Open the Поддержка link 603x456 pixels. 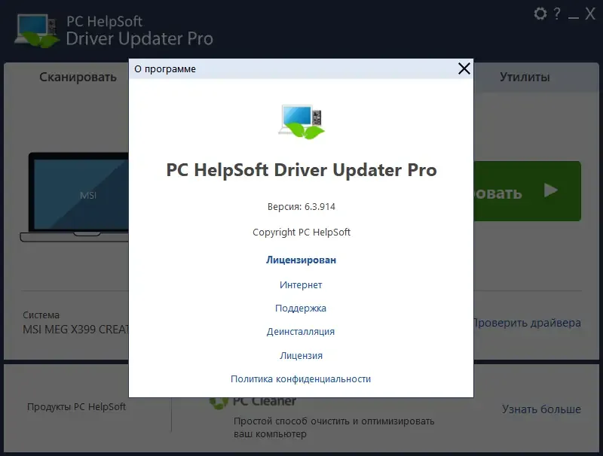pyautogui.click(x=301, y=309)
